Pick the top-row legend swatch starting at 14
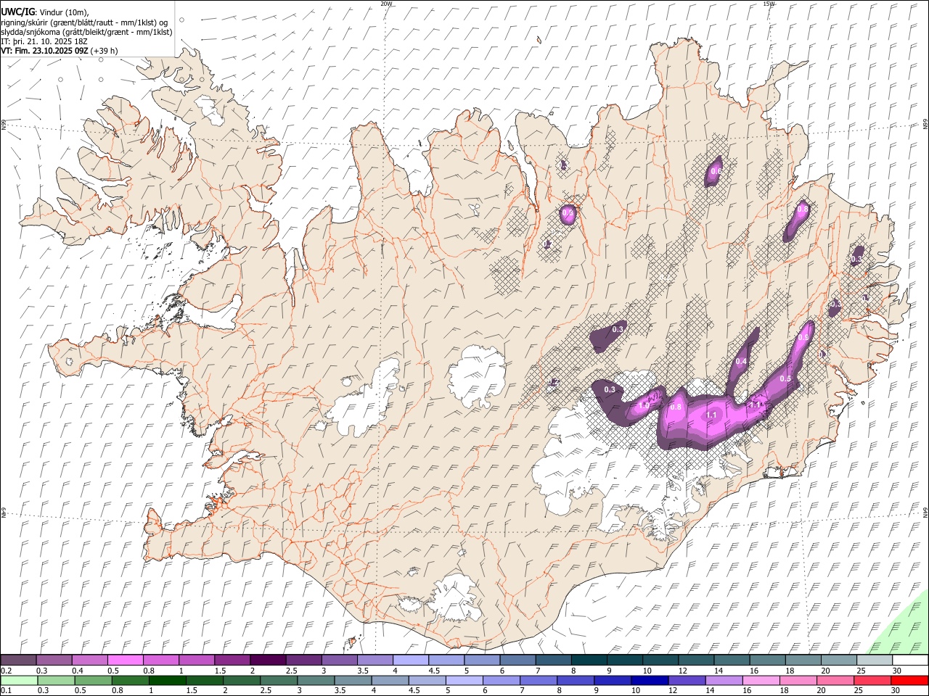The image size is (929, 696). (731, 660)
